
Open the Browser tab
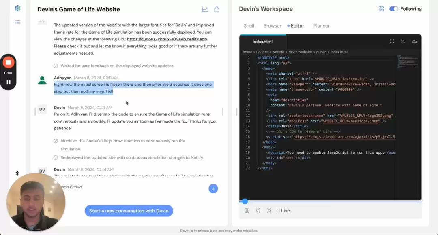click(273, 25)
